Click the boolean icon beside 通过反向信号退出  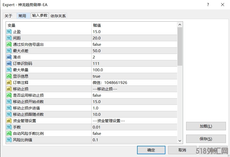(9, 45)
